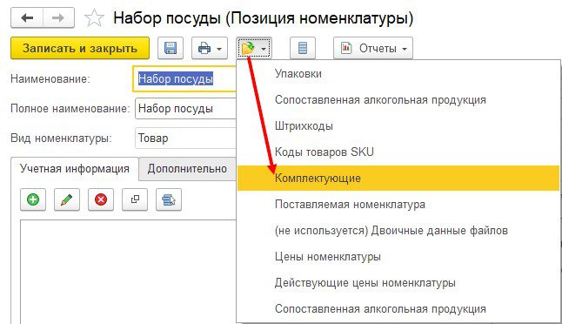562x324 pixels.
Task: Click the blue list-with-cursor icon
Action: [x=169, y=199]
